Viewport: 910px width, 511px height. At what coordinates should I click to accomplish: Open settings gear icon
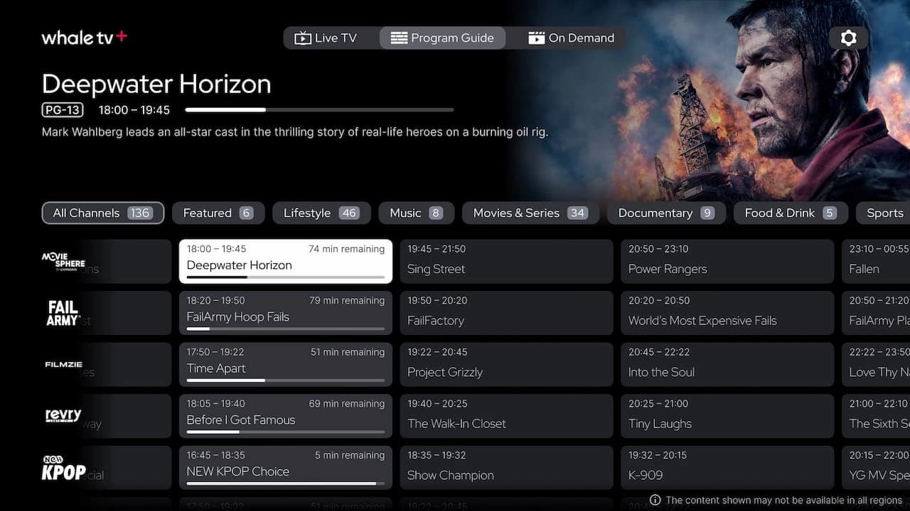click(848, 38)
